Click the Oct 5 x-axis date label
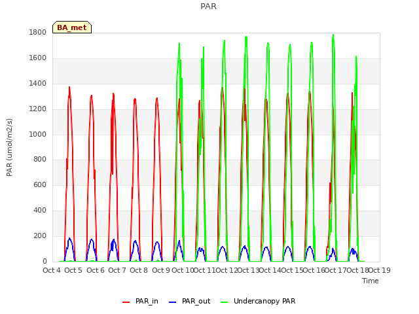This screenshot has width=419, height=314. click(x=73, y=270)
